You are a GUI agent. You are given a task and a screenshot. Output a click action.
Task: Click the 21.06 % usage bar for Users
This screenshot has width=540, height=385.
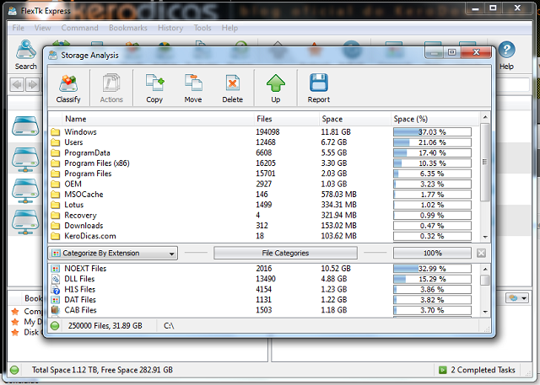click(x=432, y=142)
